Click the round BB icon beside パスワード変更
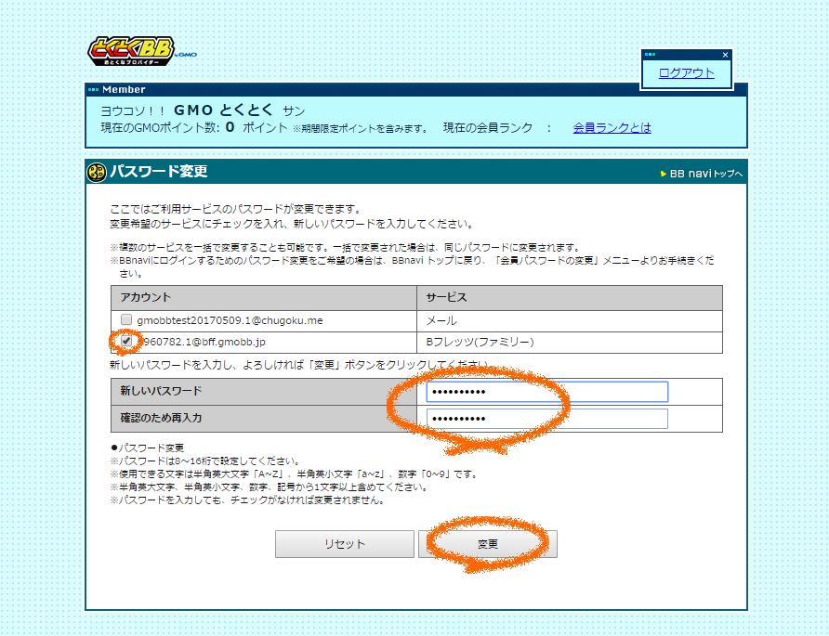 tap(97, 173)
